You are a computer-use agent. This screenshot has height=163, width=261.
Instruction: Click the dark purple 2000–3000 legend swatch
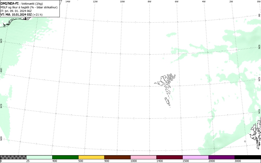222,157
